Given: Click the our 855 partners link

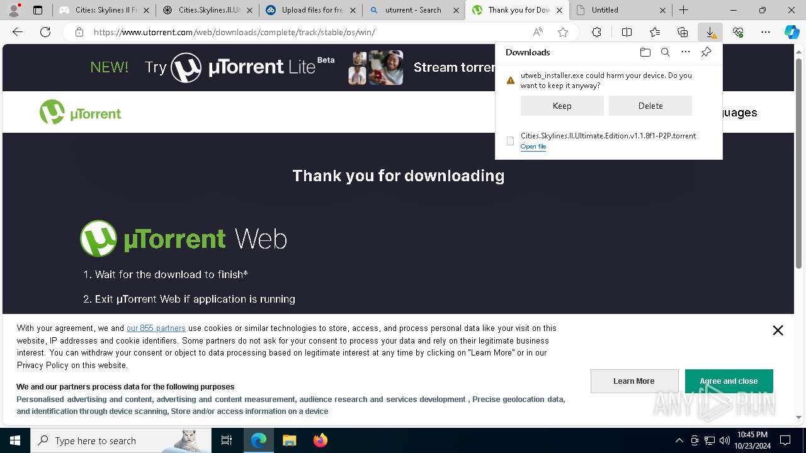Looking at the screenshot, I should coord(156,328).
